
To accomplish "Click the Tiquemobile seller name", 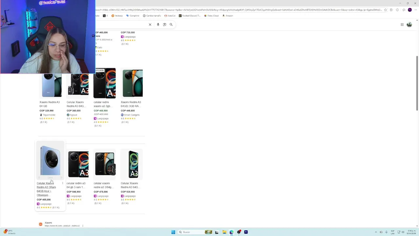I will pyautogui.click(x=49, y=115).
